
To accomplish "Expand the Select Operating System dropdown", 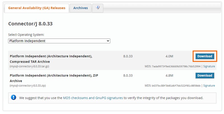I will click(59, 41).
